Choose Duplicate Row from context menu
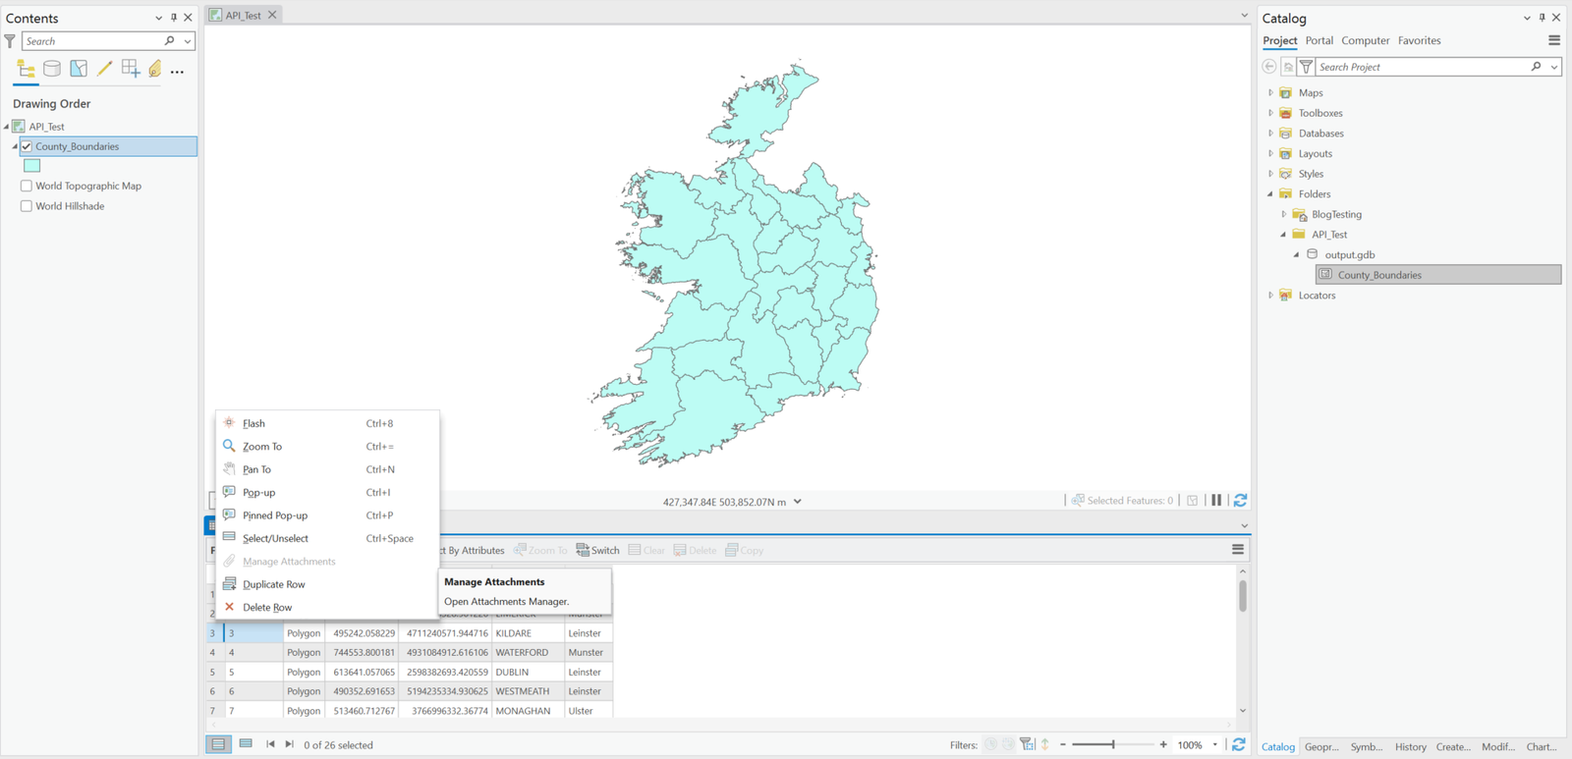 tap(327, 584)
